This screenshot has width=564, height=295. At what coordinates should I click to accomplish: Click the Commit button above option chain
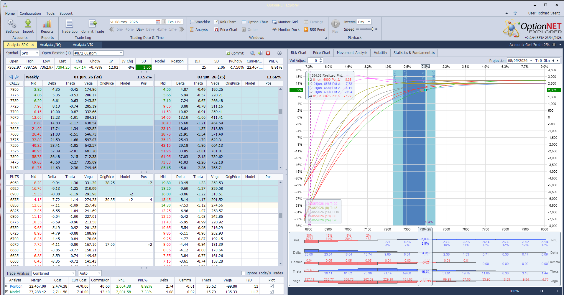pos(235,53)
